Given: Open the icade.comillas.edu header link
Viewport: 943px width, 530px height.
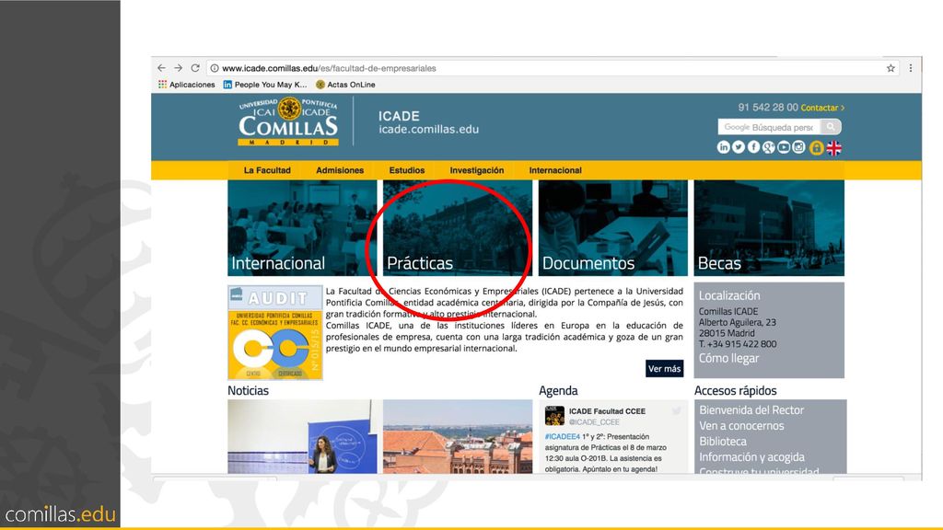Looking at the screenshot, I should pos(428,129).
